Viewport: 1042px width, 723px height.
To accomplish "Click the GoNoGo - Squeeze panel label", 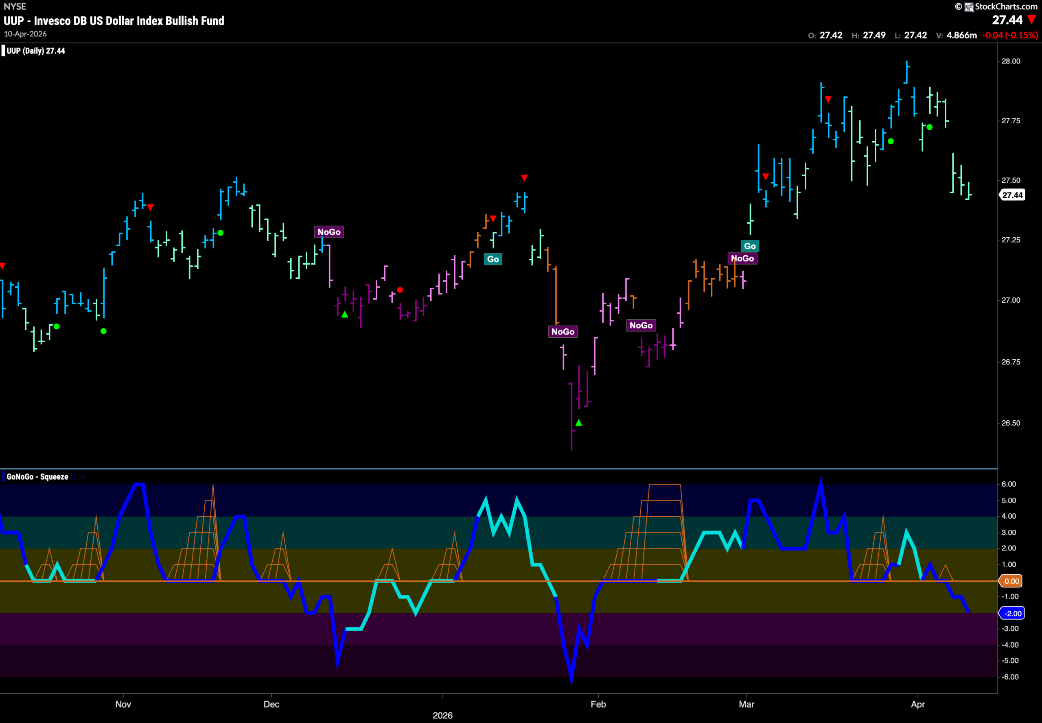I will (37, 476).
